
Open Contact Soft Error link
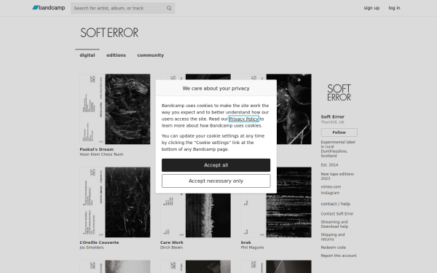click(337, 213)
